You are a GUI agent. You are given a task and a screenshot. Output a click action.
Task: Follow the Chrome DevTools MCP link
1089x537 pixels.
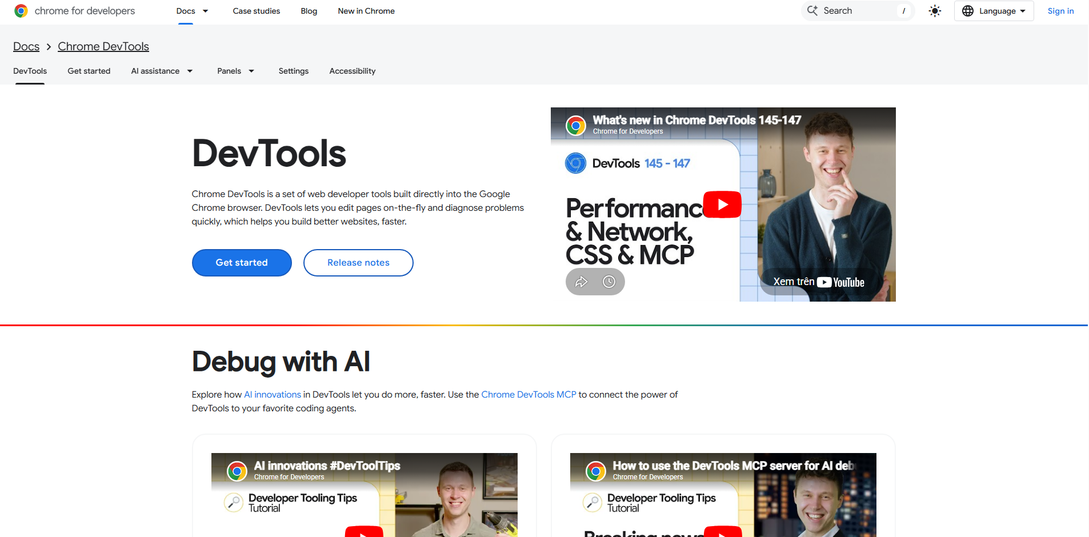529,394
